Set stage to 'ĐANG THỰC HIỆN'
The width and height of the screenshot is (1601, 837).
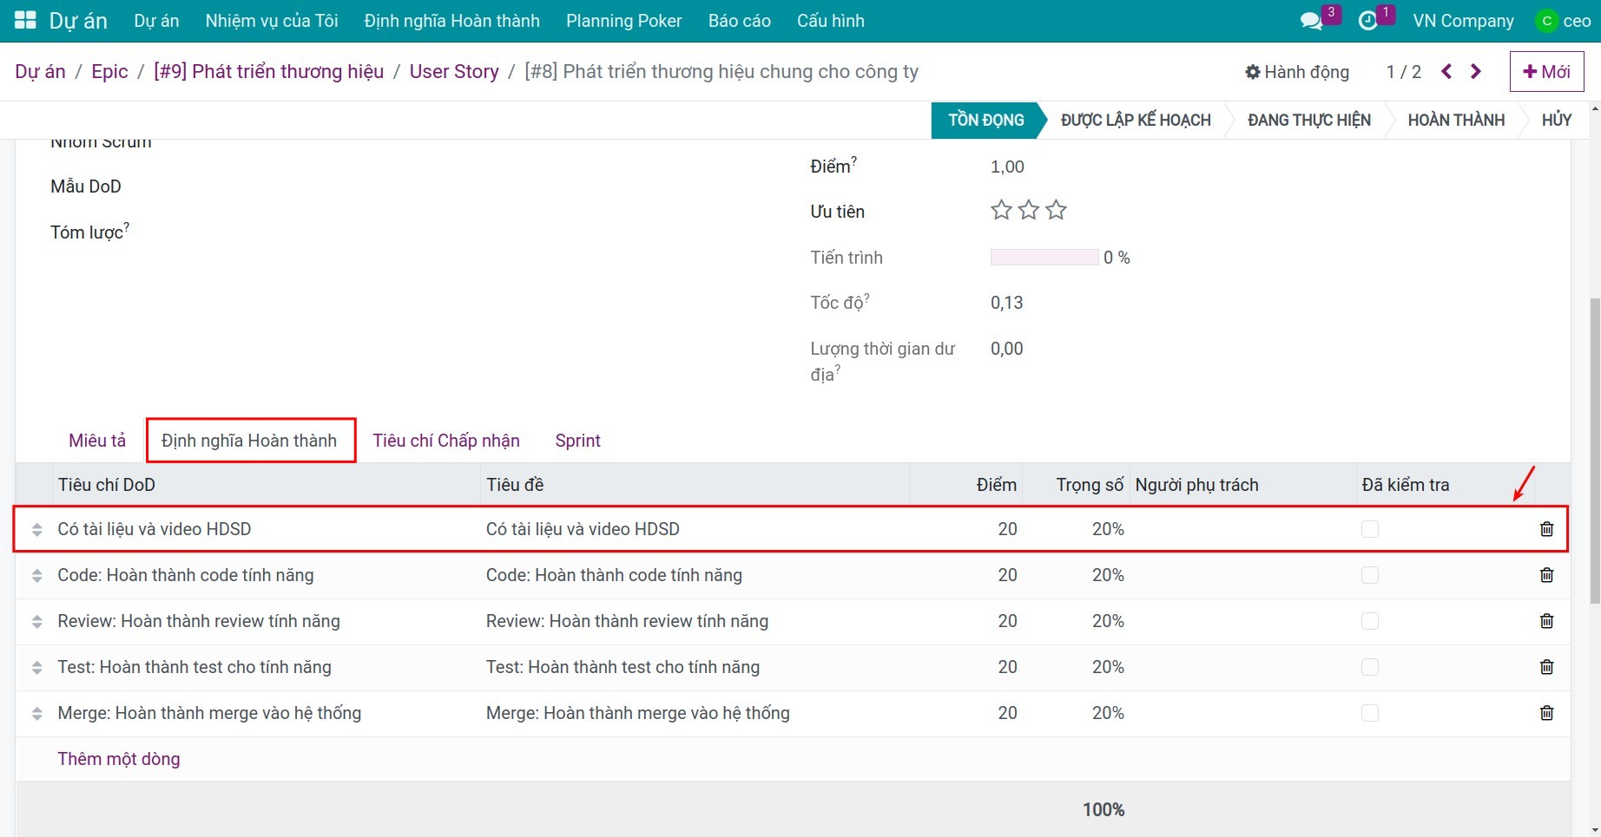coord(1308,121)
